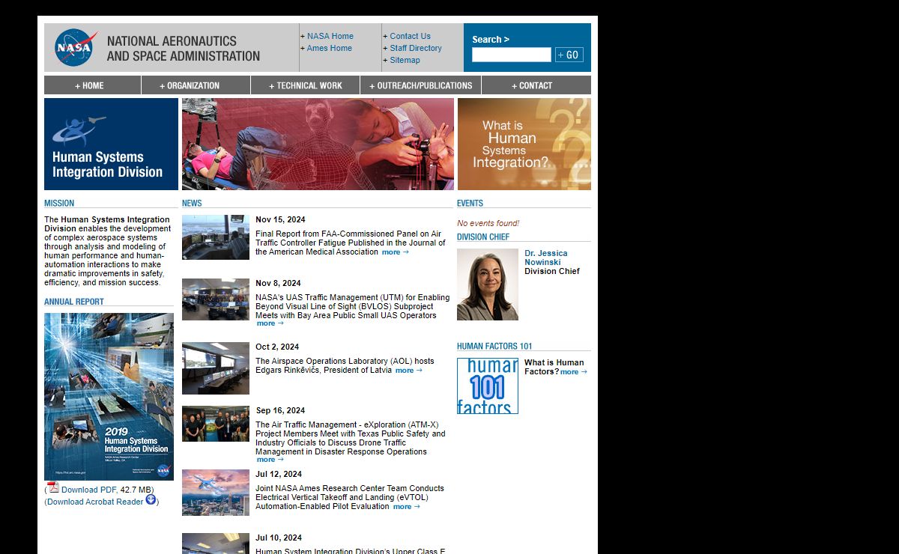
Task: Follow the NASA Home link
Action: [330, 36]
